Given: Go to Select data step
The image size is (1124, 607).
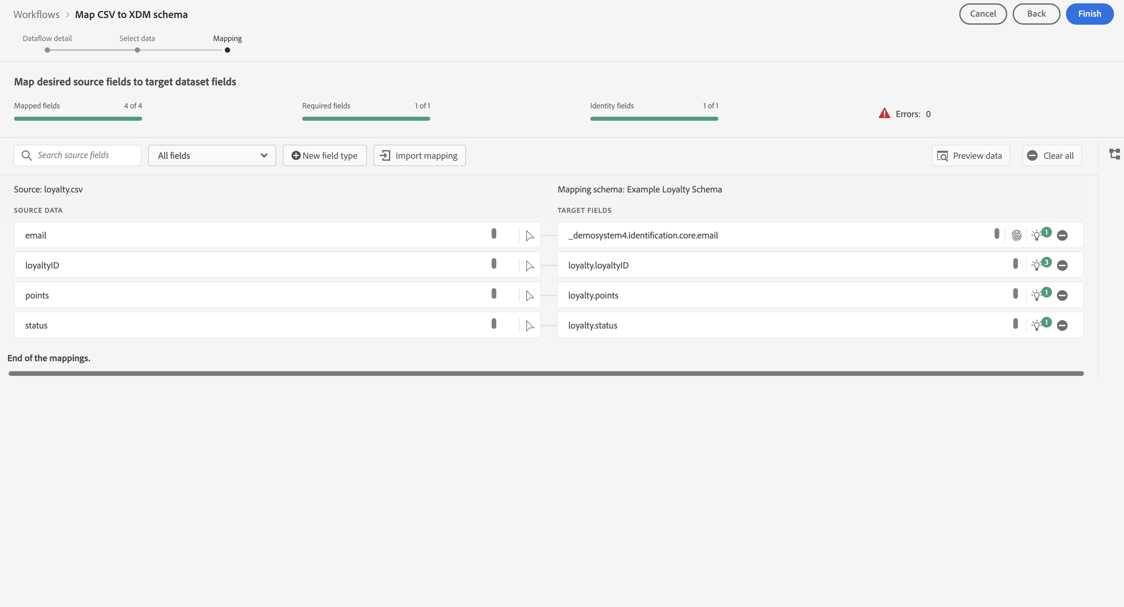Looking at the screenshot, I should [x=137, y=50].
